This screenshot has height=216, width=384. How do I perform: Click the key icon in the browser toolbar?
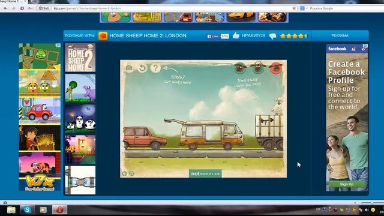point(31,8)
